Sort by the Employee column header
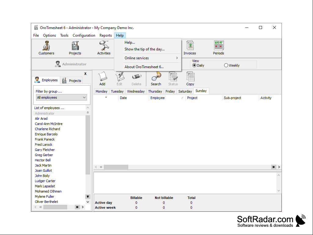Image resolution: width=313 pixels, height=235 pixels. coord(167,98)
